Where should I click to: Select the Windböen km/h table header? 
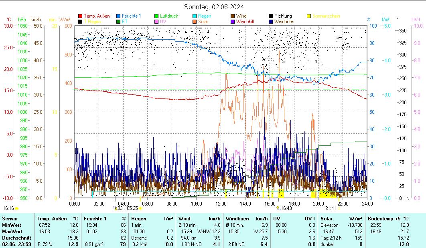click(246, 219)
